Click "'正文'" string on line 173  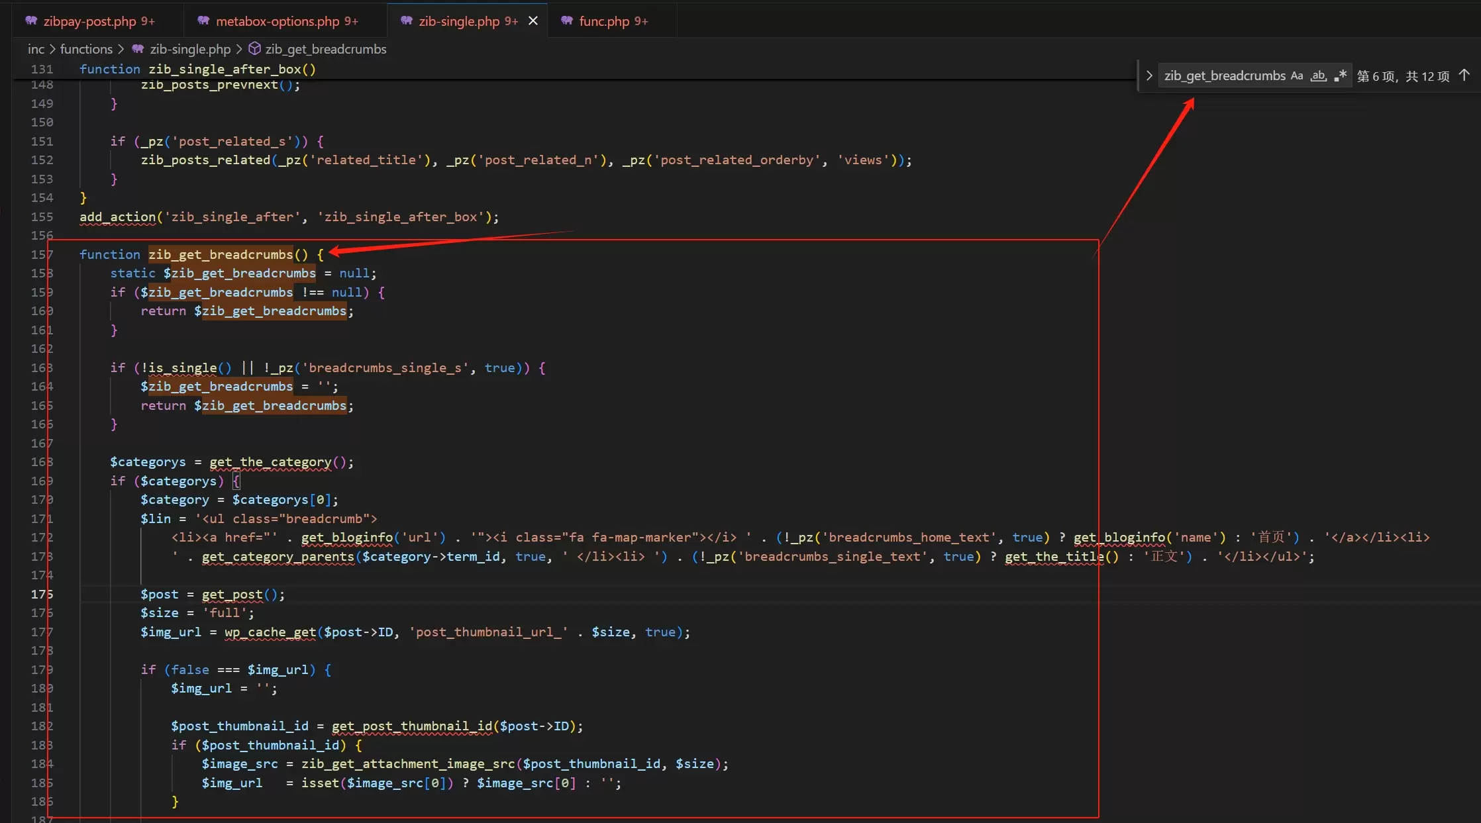coord(1164,556)
